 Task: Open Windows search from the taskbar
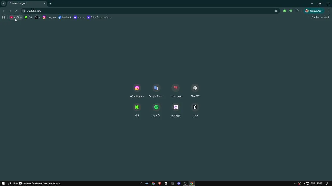9,183
